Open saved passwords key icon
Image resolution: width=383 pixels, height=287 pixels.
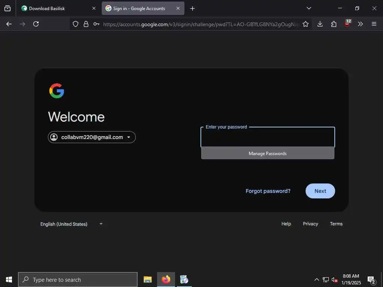tap(96, 24)
